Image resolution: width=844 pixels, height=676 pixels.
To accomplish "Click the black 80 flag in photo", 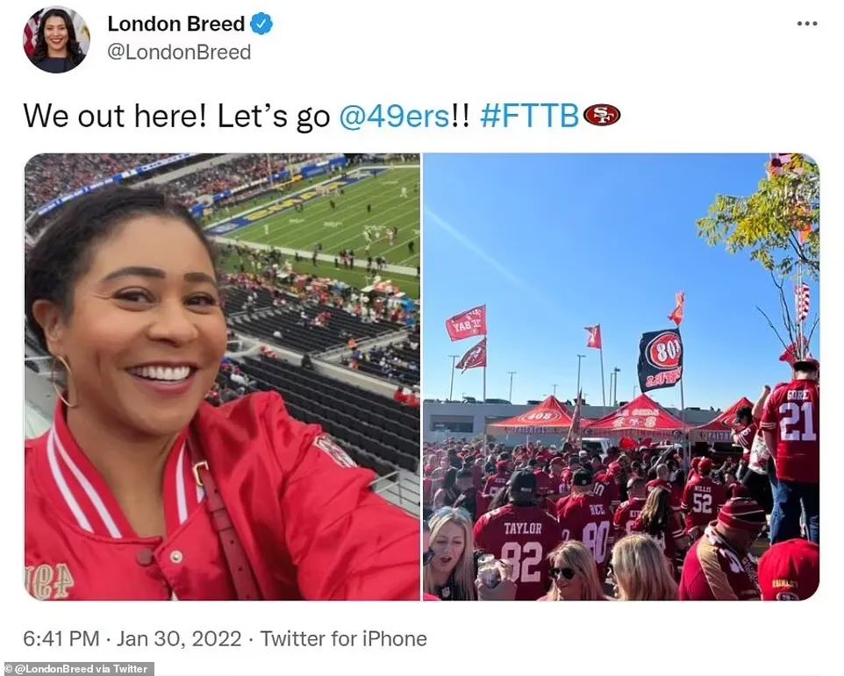I will coord(660,359).
